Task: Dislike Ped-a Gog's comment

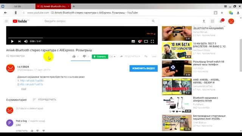Action: coord(38,131)
